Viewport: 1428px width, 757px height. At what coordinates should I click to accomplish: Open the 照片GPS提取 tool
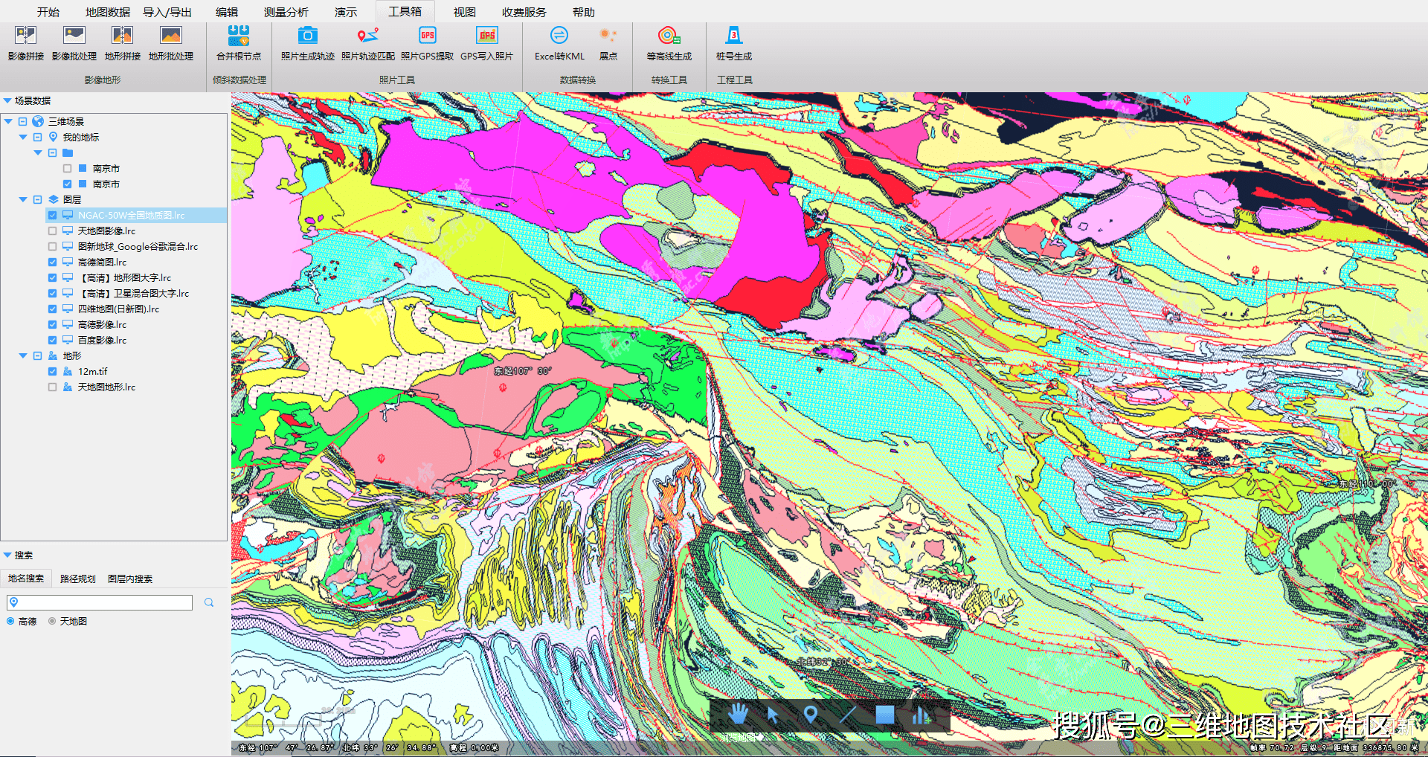click(x=428, y=43)
